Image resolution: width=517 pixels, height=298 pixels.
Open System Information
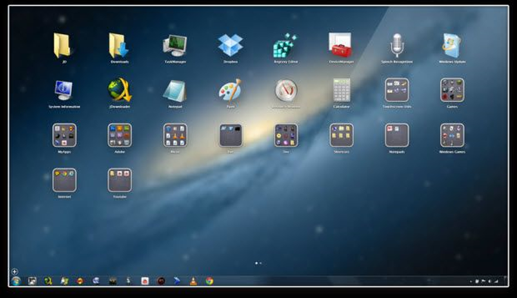coord(63,91)
